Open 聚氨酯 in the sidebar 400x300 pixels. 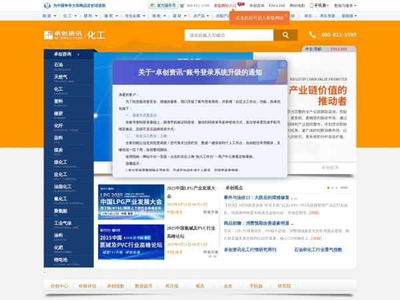tap(69, 212)
